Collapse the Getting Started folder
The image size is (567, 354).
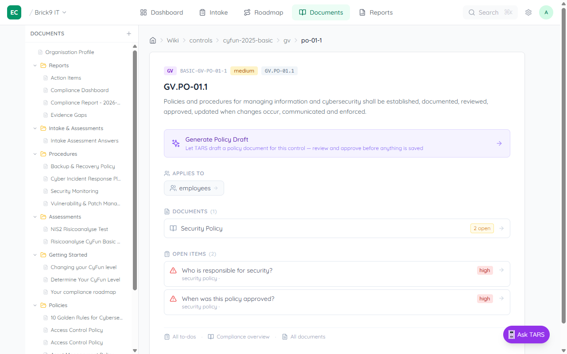click(35, 255)
